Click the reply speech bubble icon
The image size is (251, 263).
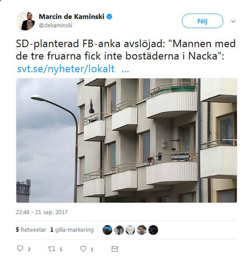click(x=20, y=248)
